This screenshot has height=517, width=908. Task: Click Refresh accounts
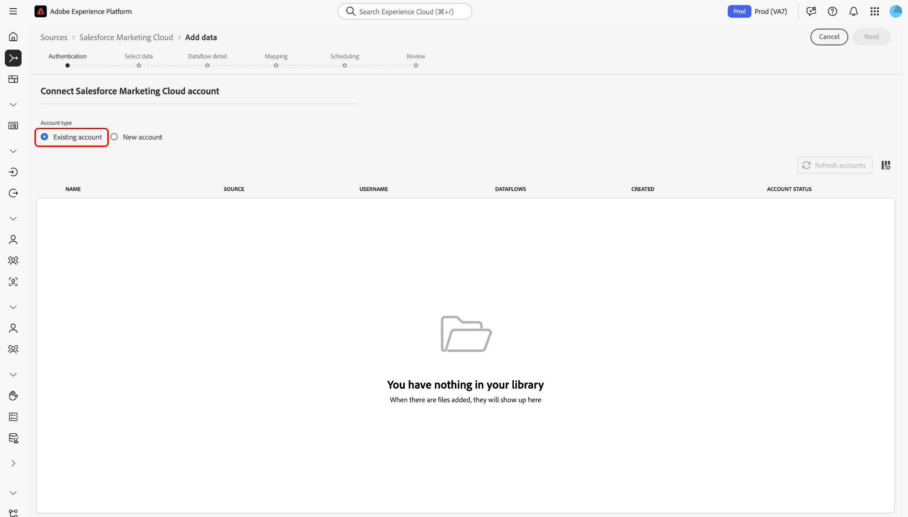835,165
